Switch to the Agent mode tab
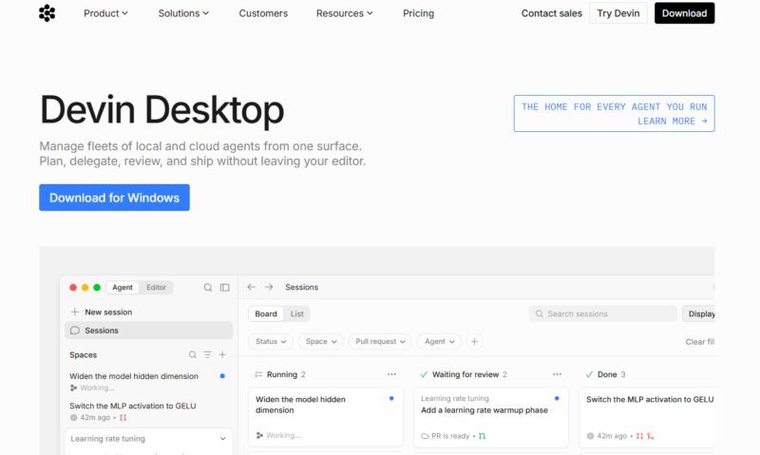The width and height of the screenshot is (760, 455). click(x=123, y=287)
